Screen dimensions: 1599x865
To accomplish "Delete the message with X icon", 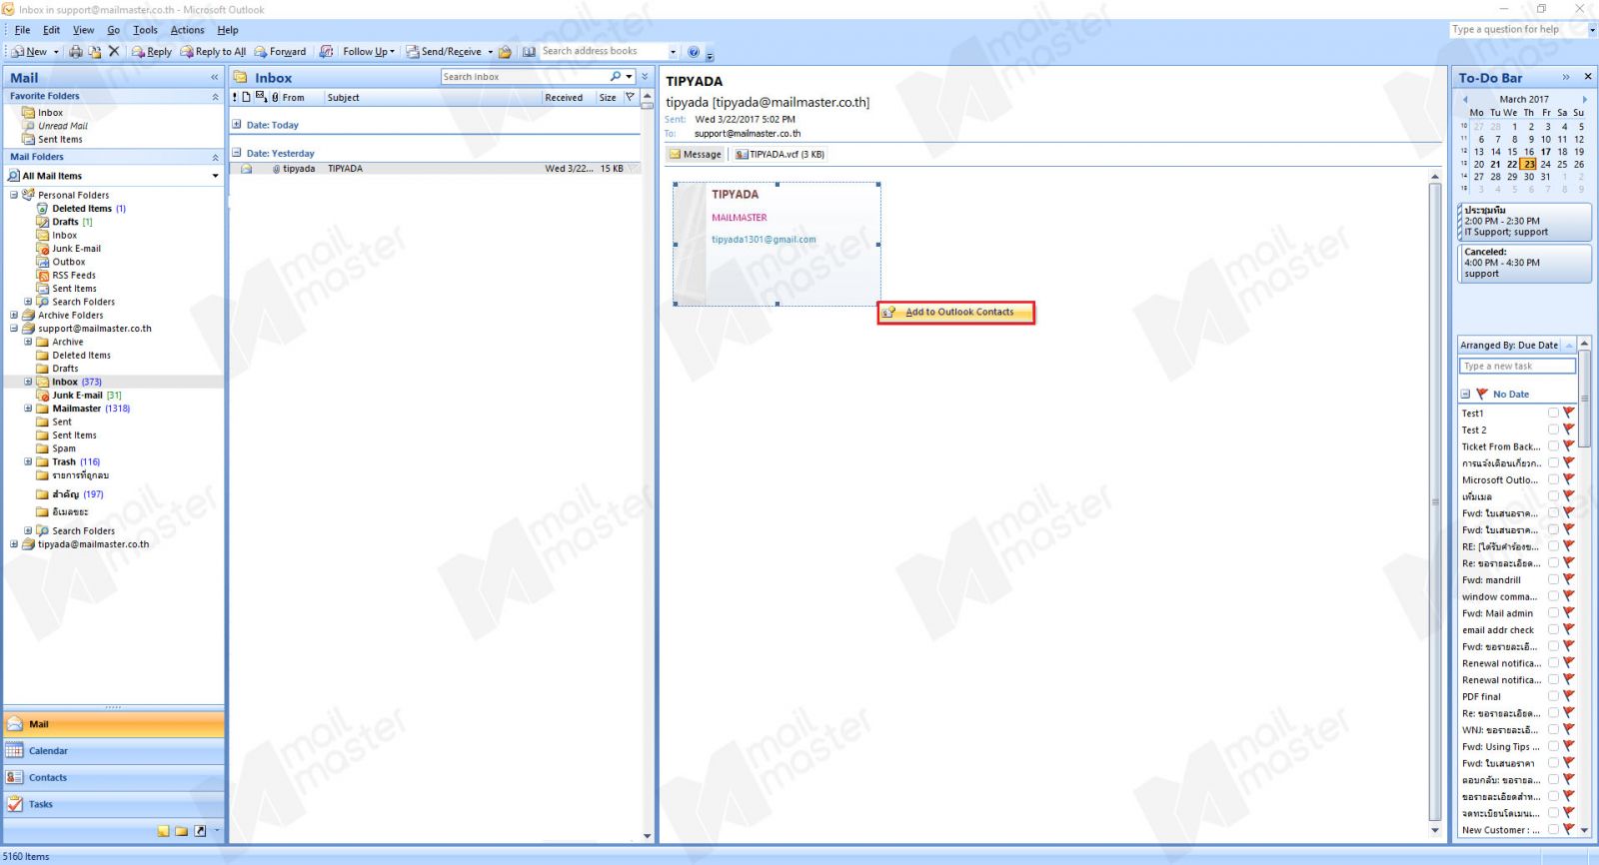I will tap(114, 51).
